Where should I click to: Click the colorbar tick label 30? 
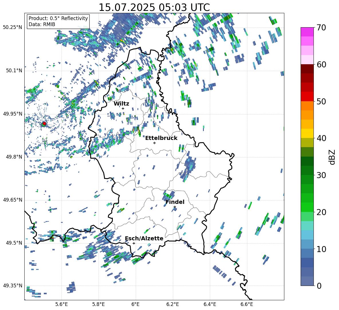(x=321, y=175)
